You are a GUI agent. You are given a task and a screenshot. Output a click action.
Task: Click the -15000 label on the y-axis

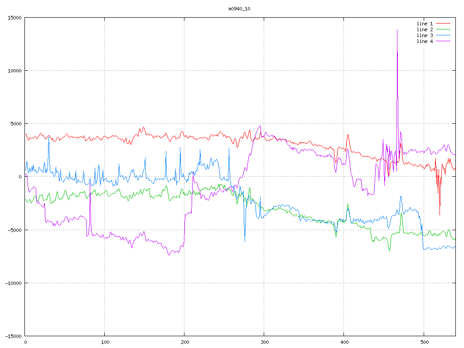(x=13, y=336)
